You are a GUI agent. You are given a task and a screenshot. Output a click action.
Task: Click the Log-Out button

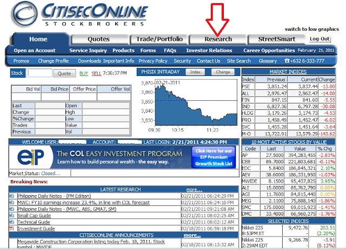(x=320, y=39)
